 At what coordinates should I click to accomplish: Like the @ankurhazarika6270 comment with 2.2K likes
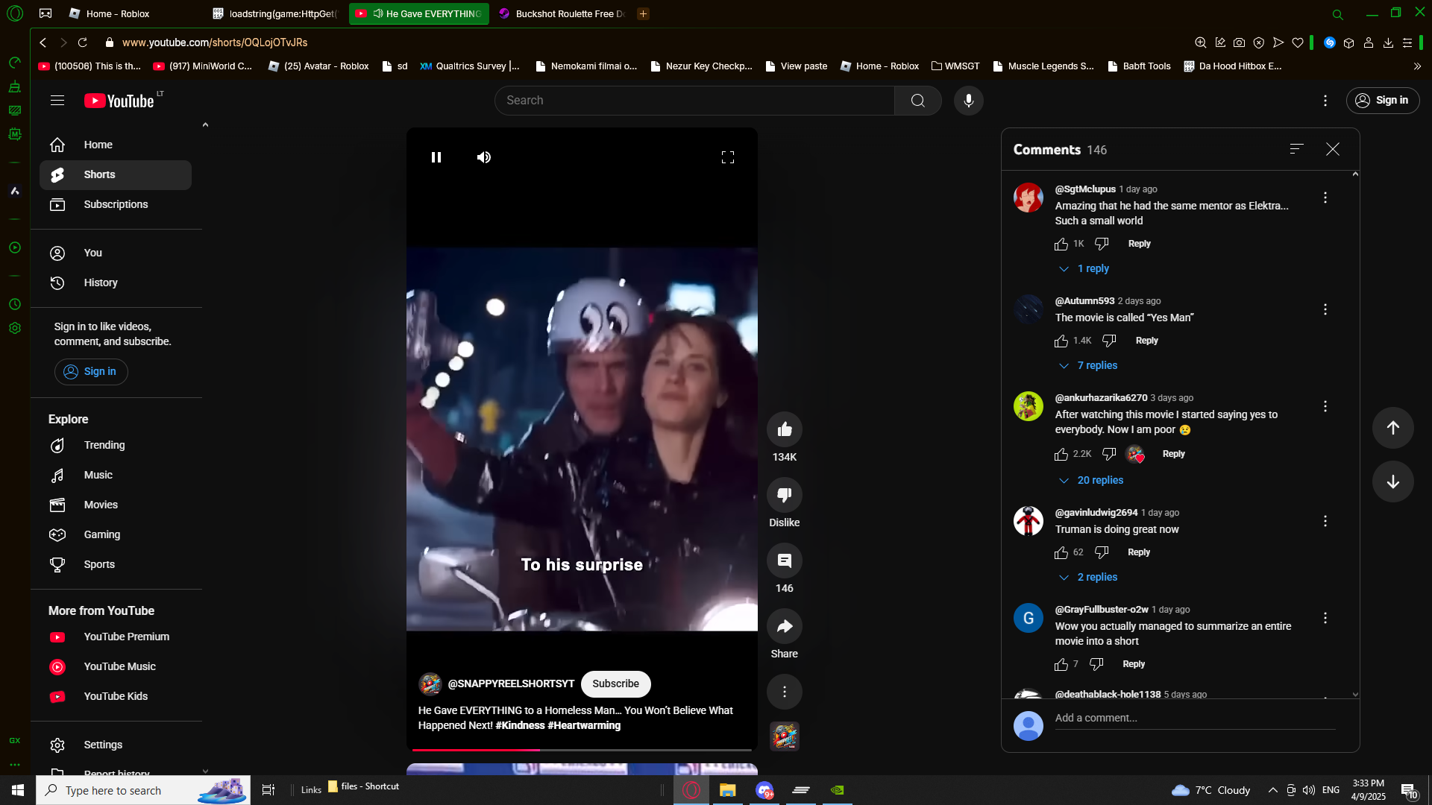tap(1061, 455)
